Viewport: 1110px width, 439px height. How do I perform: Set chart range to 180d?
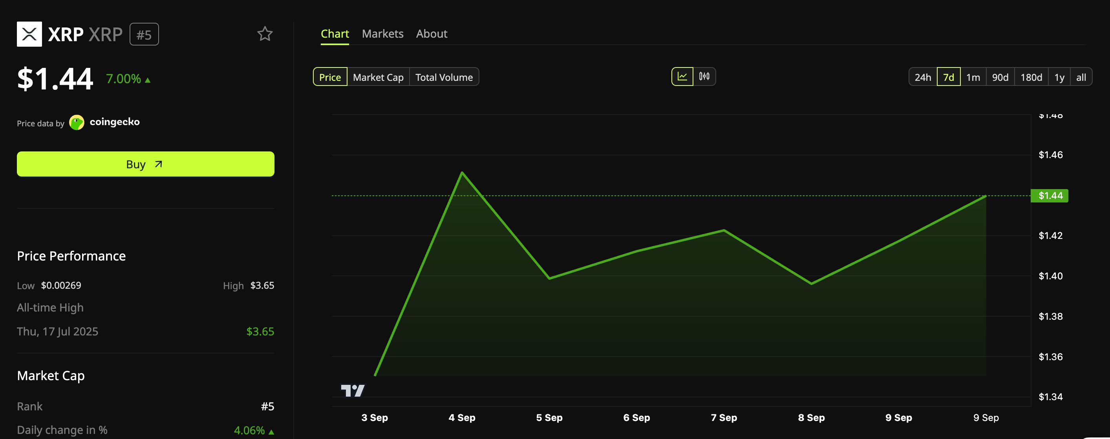(1031, 77)
